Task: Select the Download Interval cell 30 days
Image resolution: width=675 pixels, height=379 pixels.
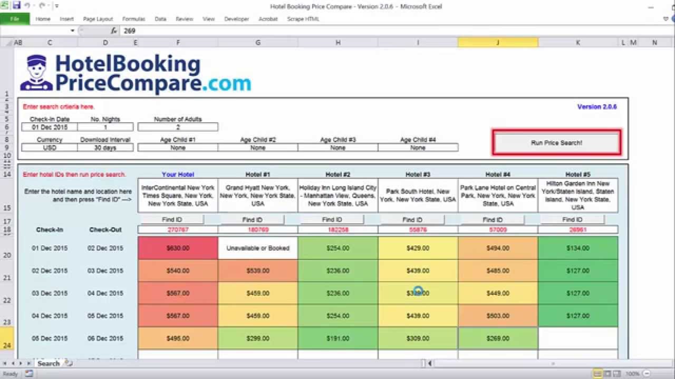Action: pos(105,148)
